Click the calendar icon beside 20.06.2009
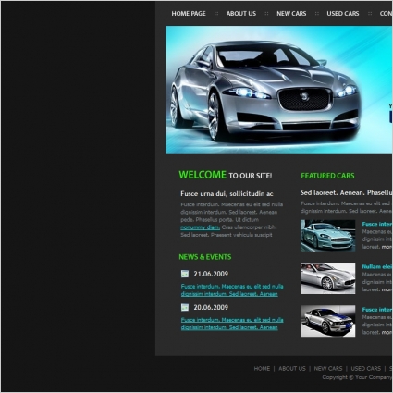The height and width of the screenshot is (393, 393). tap(185, 307)
